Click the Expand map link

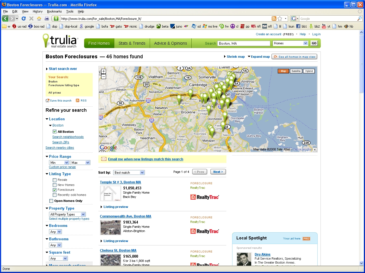[260, 57]
